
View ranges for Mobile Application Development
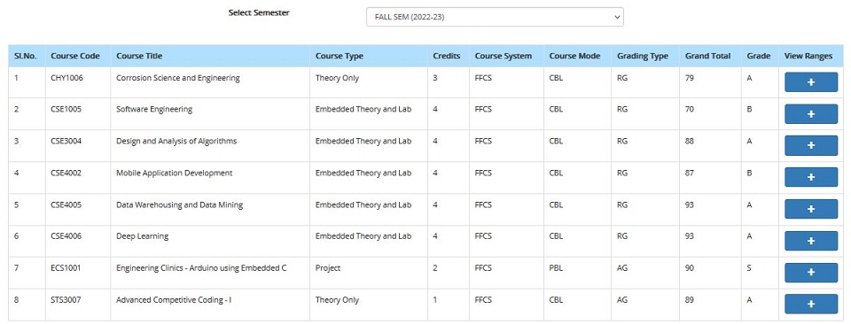tap(811, 177)
